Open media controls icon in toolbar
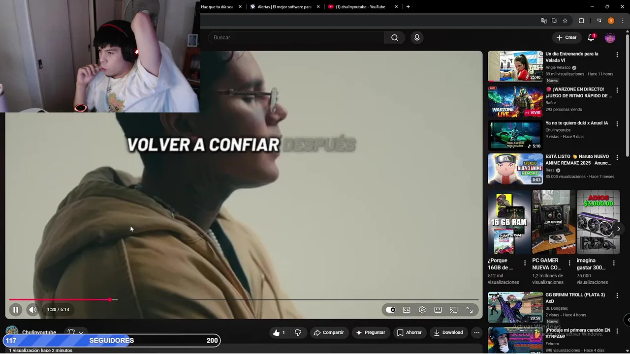 (599, 21)
